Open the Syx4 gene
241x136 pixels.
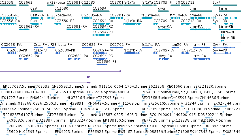click(225, 5)
